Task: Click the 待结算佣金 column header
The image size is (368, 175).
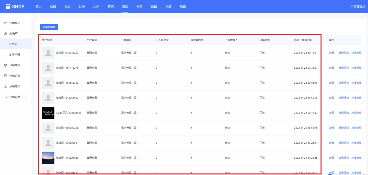Action: click(x=197, y=40)
